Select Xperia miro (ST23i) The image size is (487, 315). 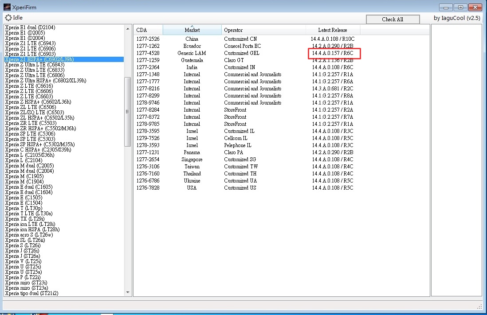pyautogui.click(x=26, y=282)
